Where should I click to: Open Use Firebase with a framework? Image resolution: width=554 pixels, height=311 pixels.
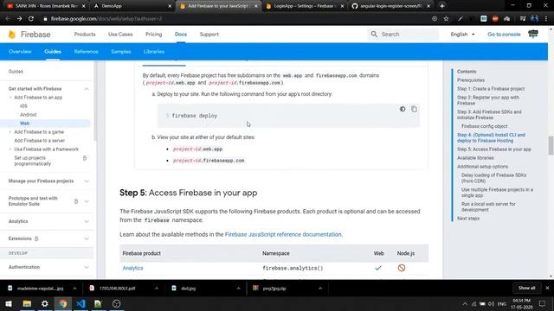click(46, 149)
